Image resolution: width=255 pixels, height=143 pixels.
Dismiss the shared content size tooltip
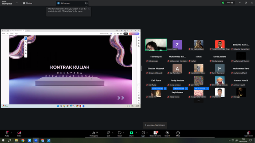89,9
